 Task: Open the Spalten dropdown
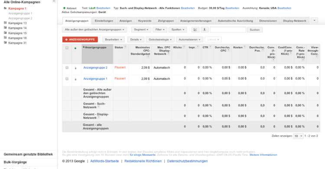178,29
